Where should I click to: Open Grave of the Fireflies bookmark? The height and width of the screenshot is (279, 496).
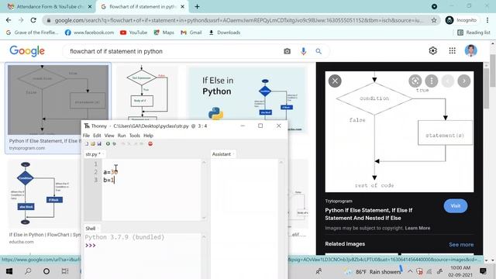33,33
